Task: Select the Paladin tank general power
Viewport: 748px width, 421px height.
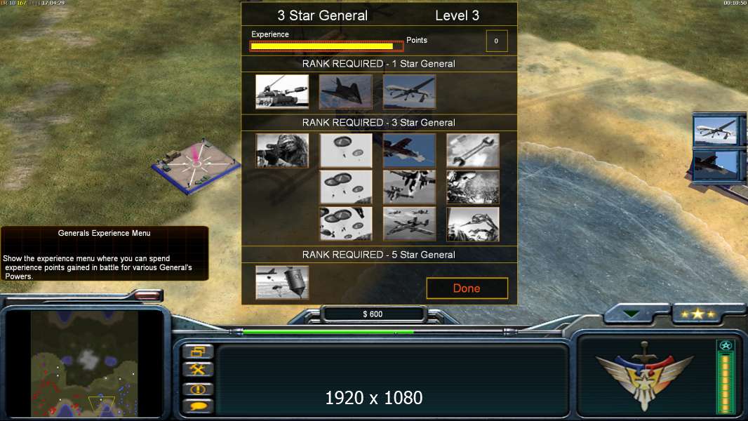Action: (282, 91)
